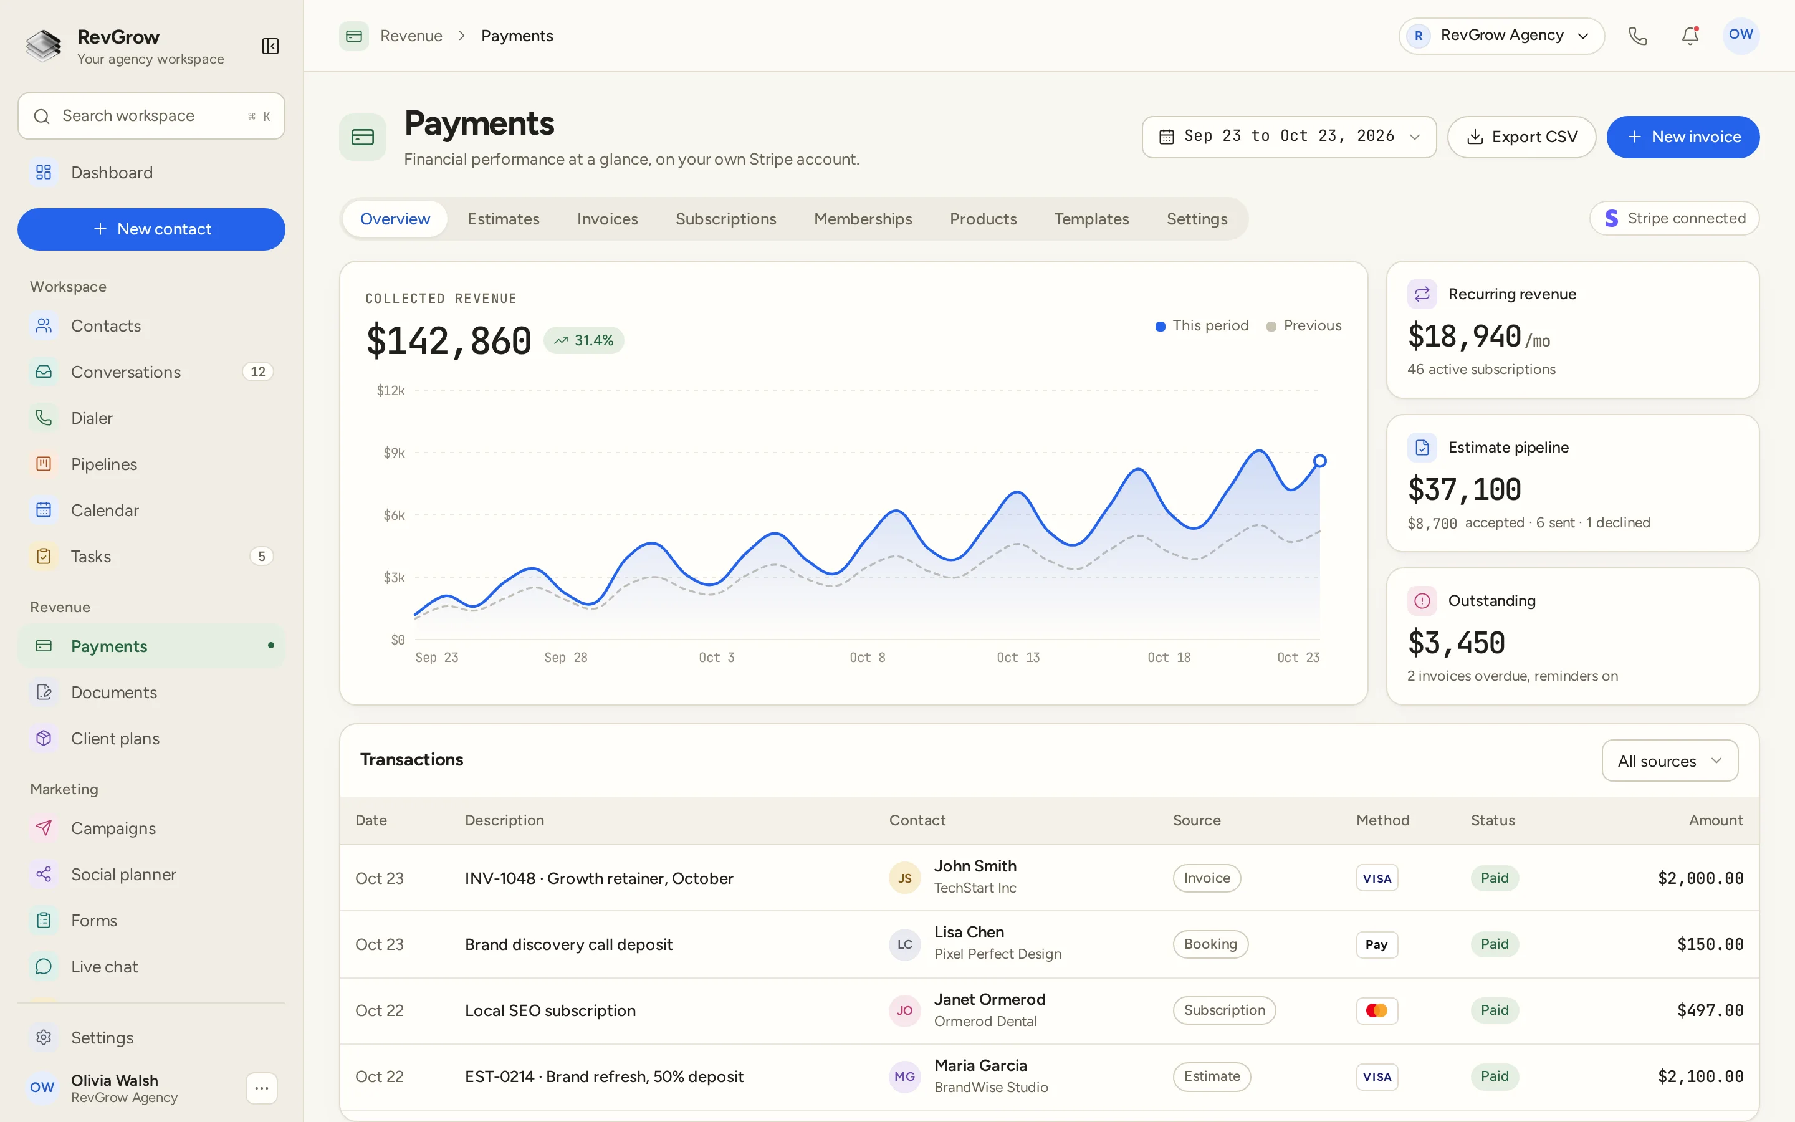The height and width of the screenshot is (1122, 1795).
Task: Click the Campaigns paper plane icon
Action: pyautogui.click(x=44, y=828)
